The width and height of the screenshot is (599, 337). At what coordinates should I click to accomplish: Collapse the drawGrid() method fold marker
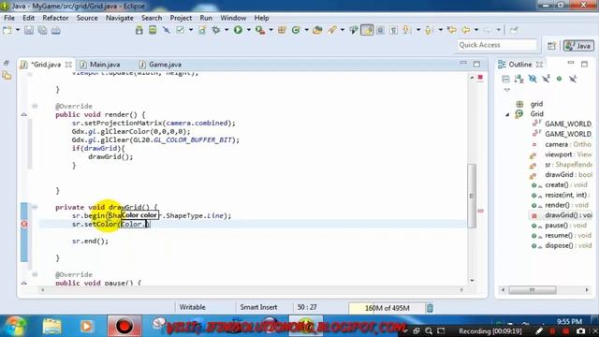[35, 207]
